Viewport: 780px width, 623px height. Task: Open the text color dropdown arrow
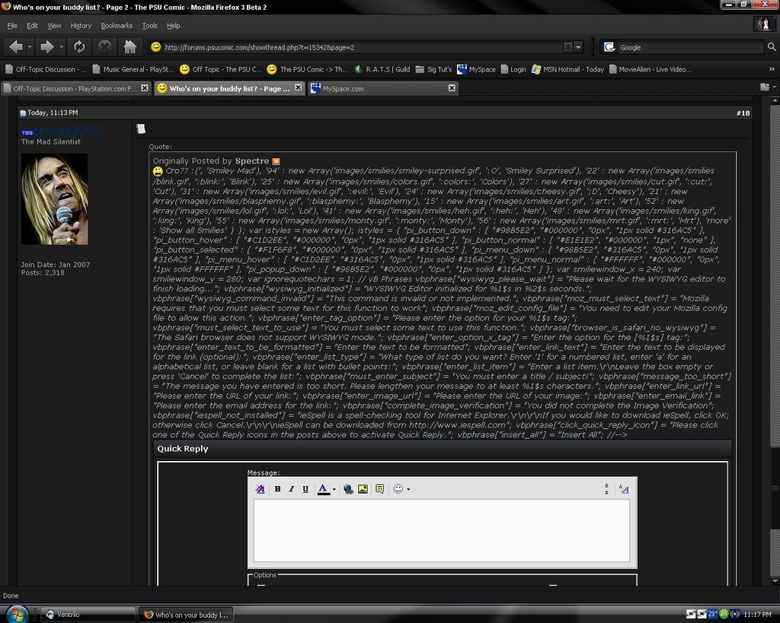tap(334, 489)
